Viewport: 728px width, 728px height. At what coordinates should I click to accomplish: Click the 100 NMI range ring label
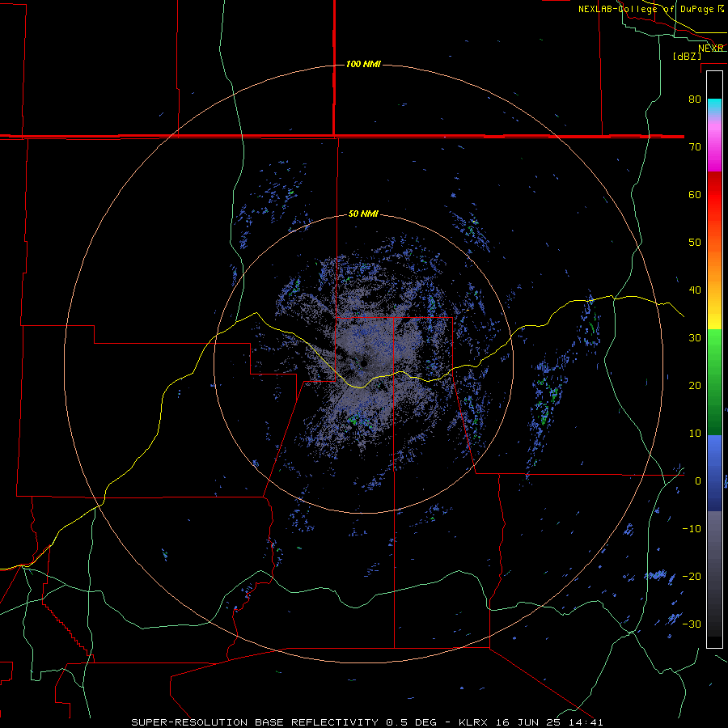(363, 64)
